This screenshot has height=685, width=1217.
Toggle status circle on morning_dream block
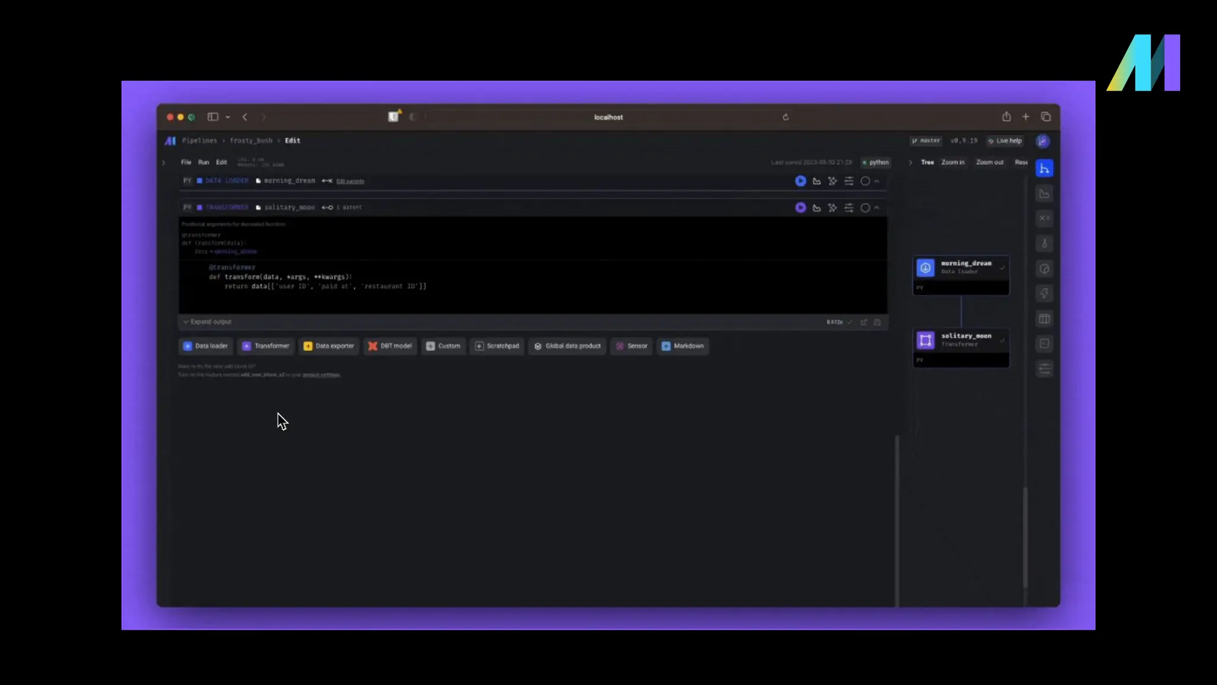(865, 181)
